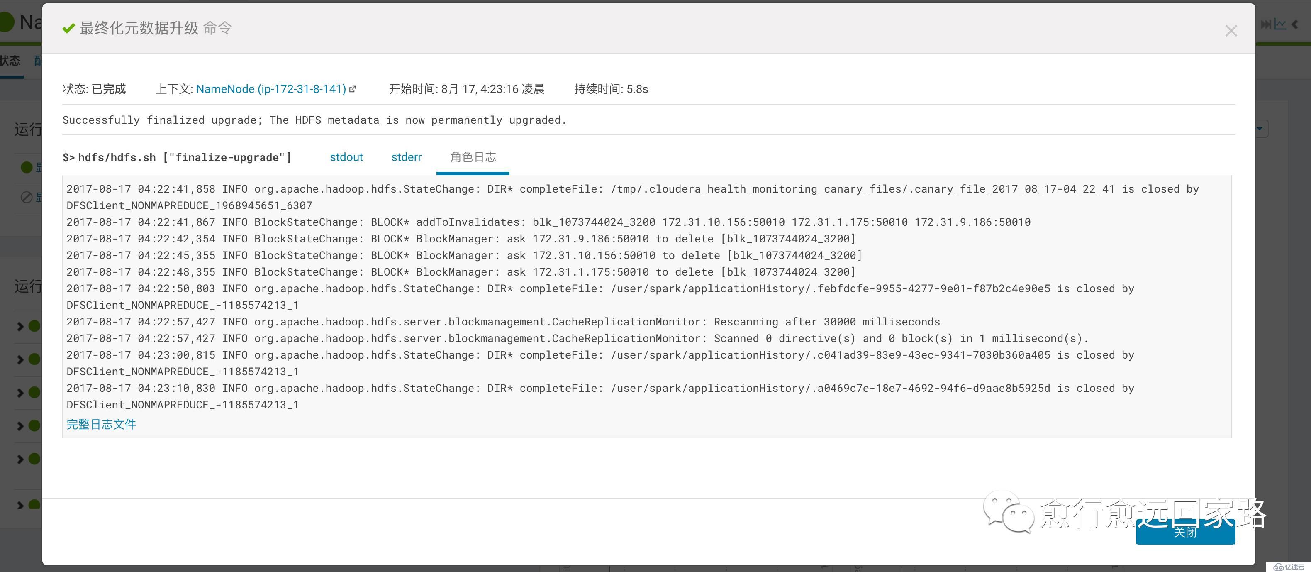1311x572 pixels.
Task: Click 完整日志文件 link
Action: pyautogui.click(x=101, y=424)
